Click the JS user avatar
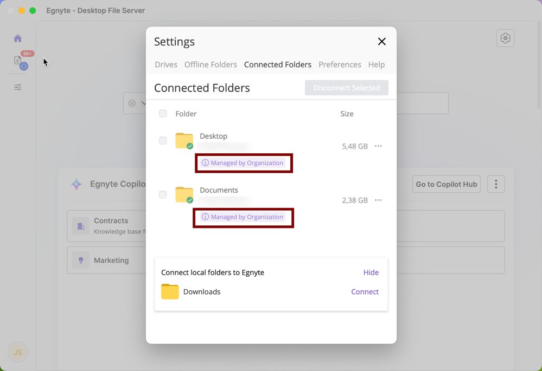 (x=17, y=352)
